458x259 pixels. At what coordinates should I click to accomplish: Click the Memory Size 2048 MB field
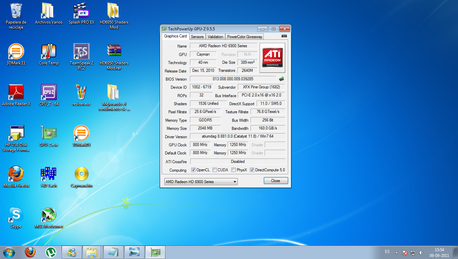[205, 128]
